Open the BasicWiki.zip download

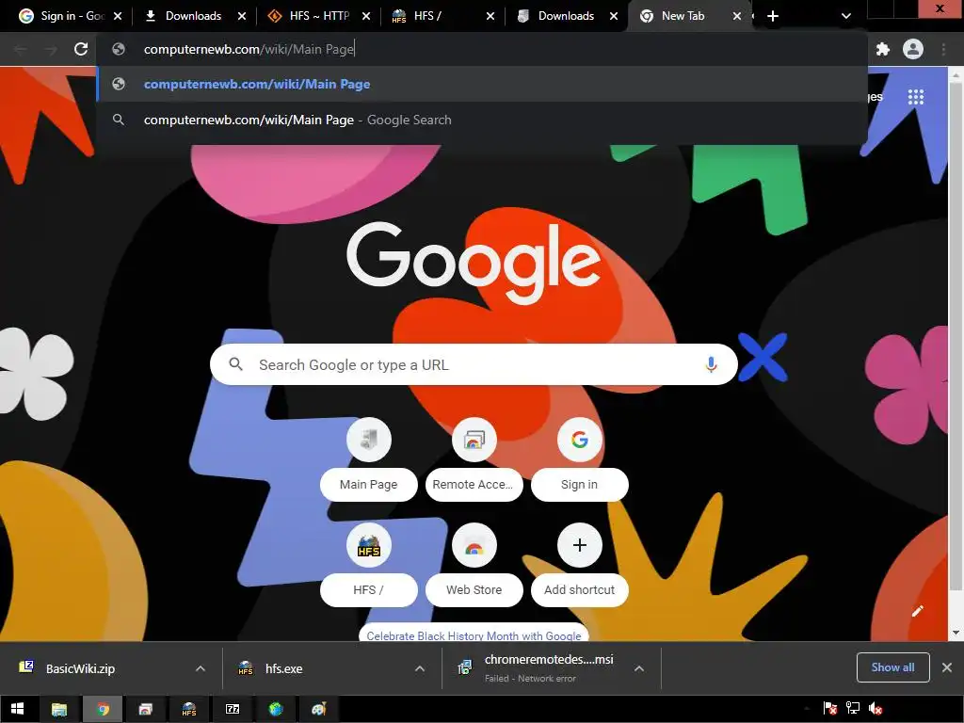click(x=80, y=668)
